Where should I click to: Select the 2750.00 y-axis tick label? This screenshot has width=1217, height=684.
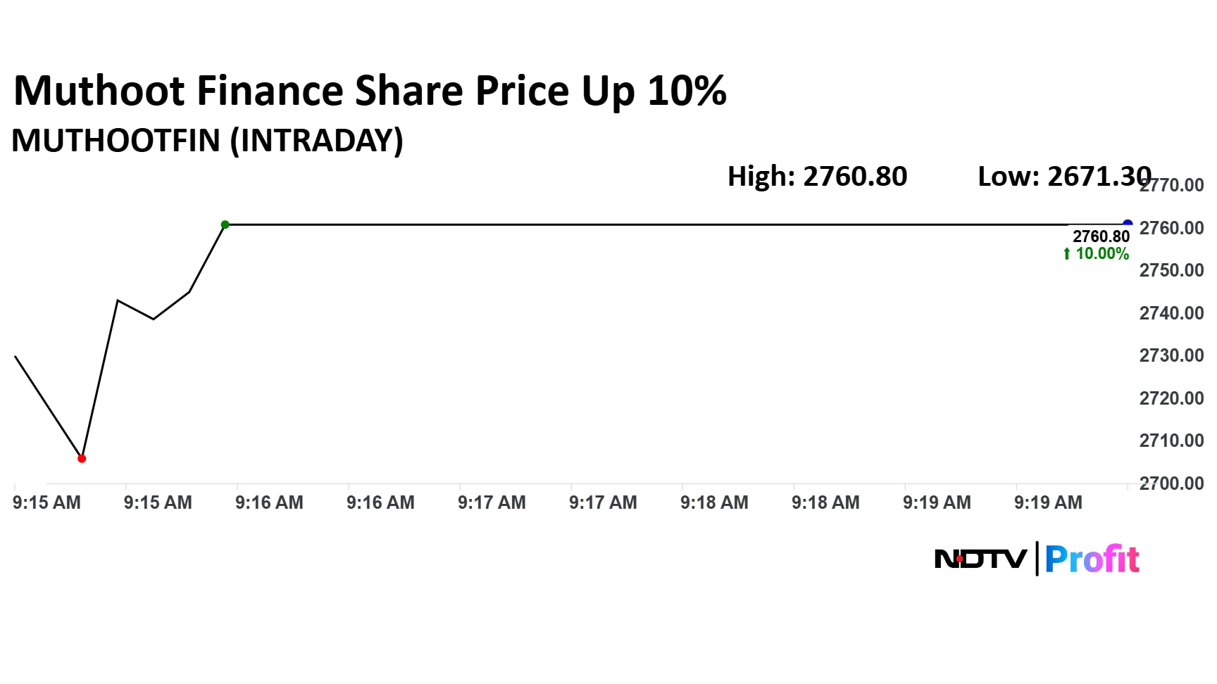click(x=1171, y=270)
